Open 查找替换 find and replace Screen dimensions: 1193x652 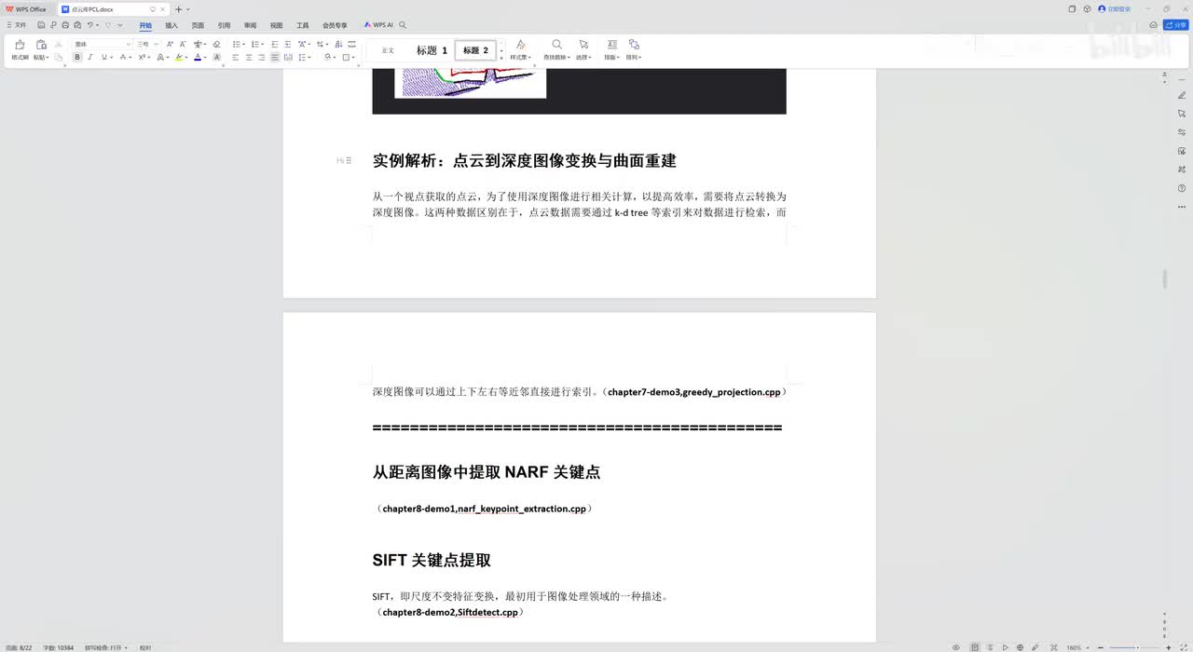coord(556,49)
